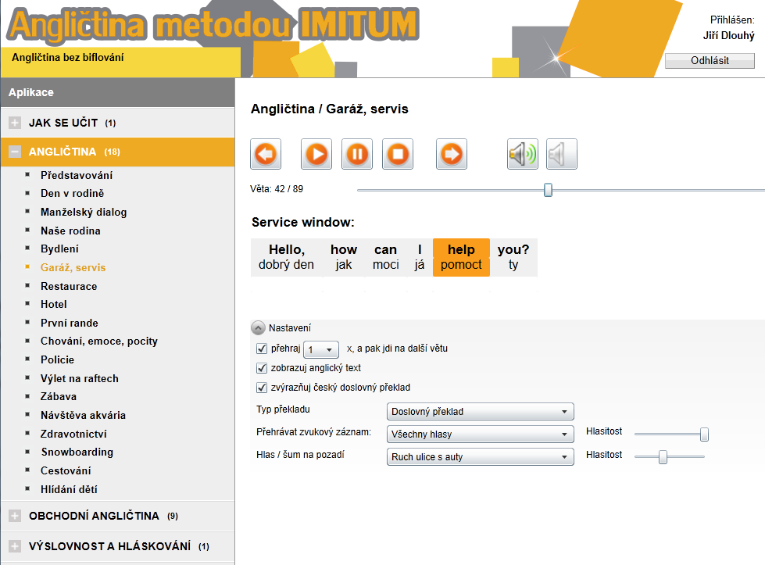Open the 'Typ překladu' dropdown
The width and height of the screenshot is (765, 565).
pyautogui.click(x=480, y=411)
